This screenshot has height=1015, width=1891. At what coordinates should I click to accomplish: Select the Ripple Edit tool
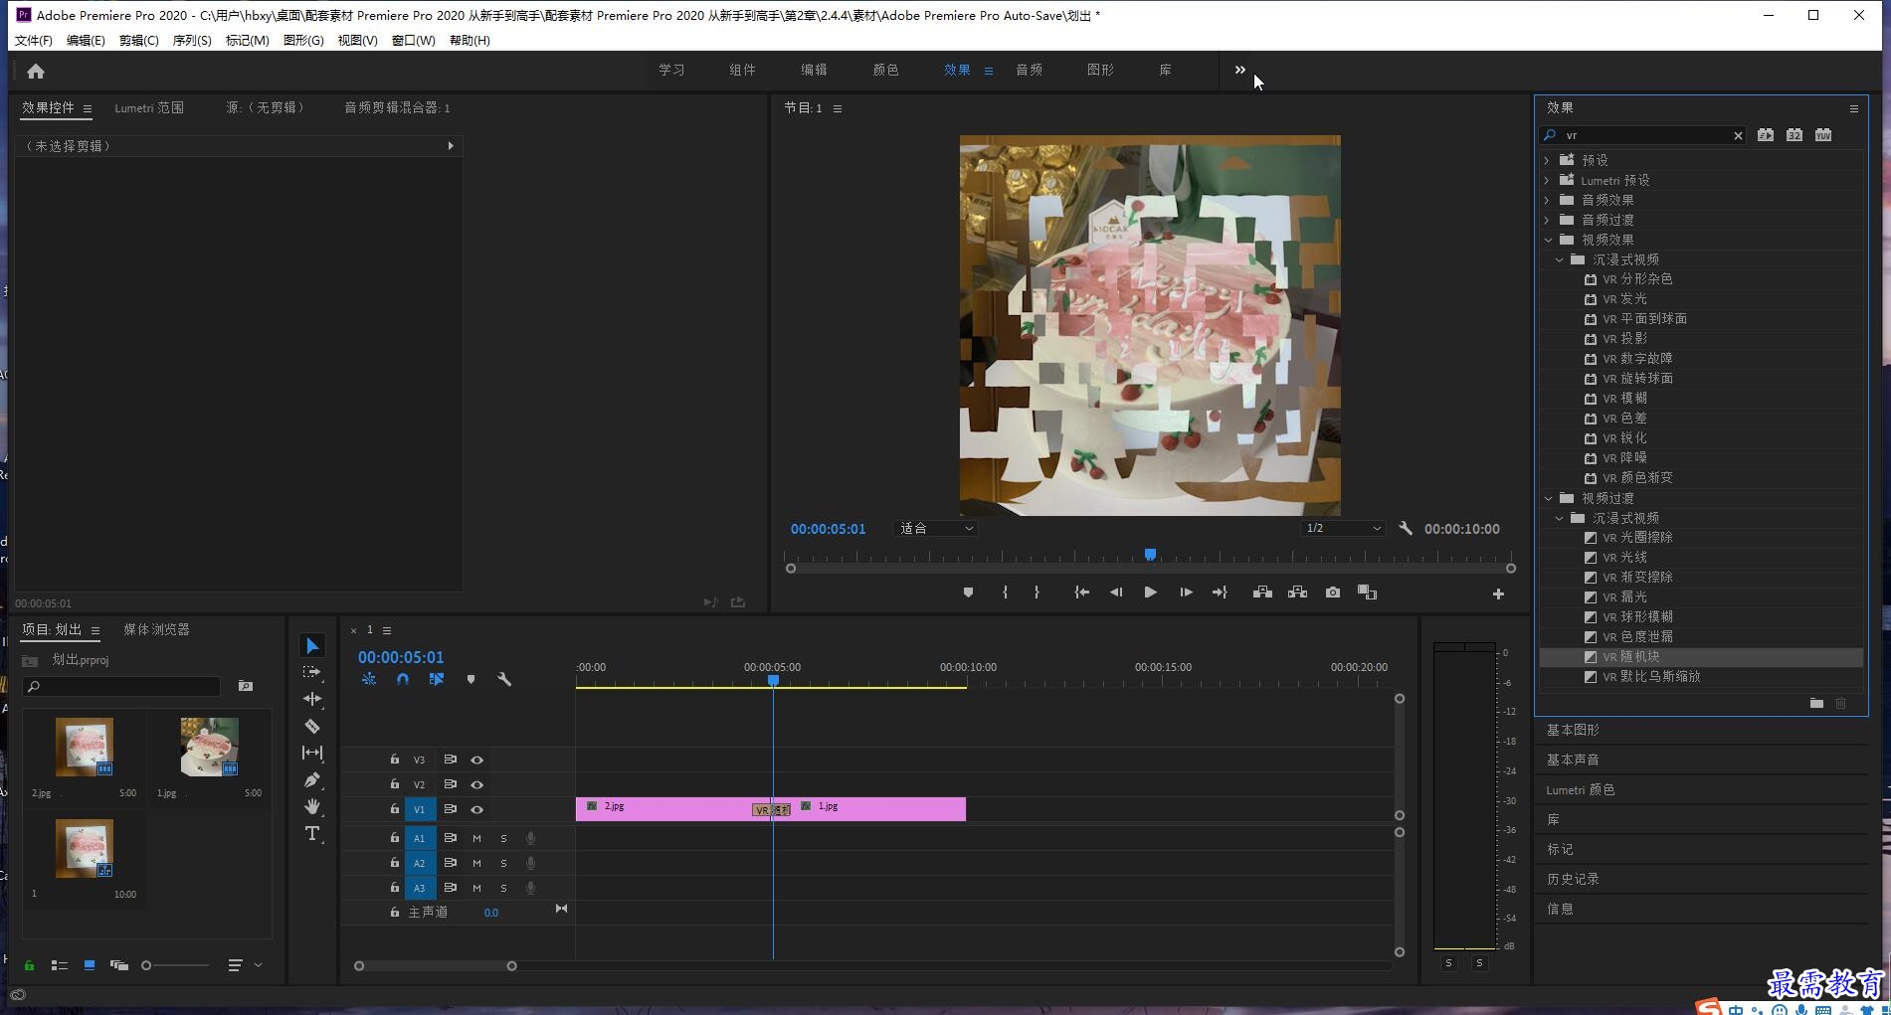[312, 699]
